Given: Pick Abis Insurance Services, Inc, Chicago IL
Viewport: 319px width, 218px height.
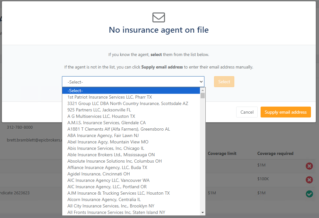Looking at the screenshot, I should 131,148.
